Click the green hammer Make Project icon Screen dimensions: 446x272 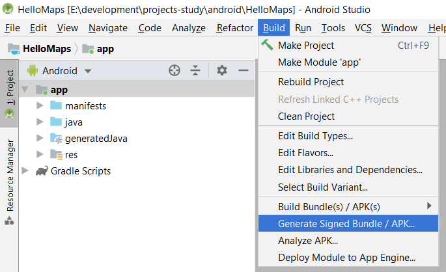[268, 45]
